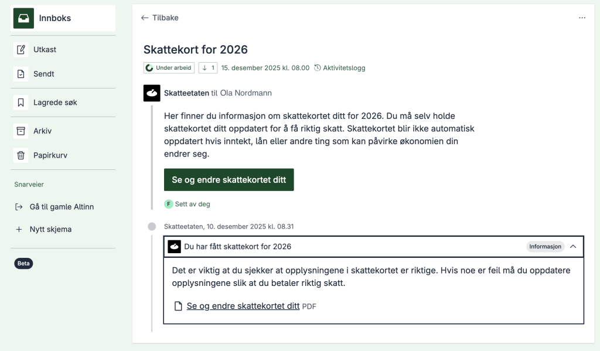Click the PDF file icon beside the skattekort link
Image resolution: width=600 pixels, height=351 pixels.
pyautogui.click(x=178, y=305)
